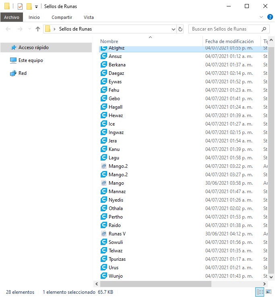Viewport: 275px width, 297px height.
Task: Click the horizontal scrollbar right arrow
Action: (x=265, y=284)
